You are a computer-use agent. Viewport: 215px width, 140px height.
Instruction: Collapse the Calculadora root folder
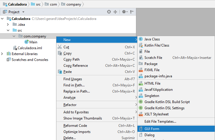3,19
